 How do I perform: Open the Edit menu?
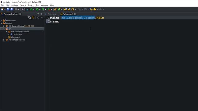(7, 5)
